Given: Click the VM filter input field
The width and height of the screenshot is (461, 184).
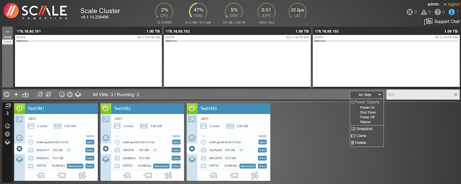Looking at the screenshot, I should (419, 95).
